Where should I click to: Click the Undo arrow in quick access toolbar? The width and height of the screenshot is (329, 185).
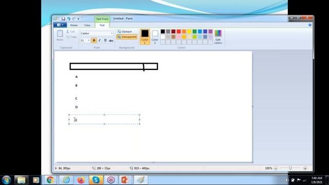click(x=68, y=18)
